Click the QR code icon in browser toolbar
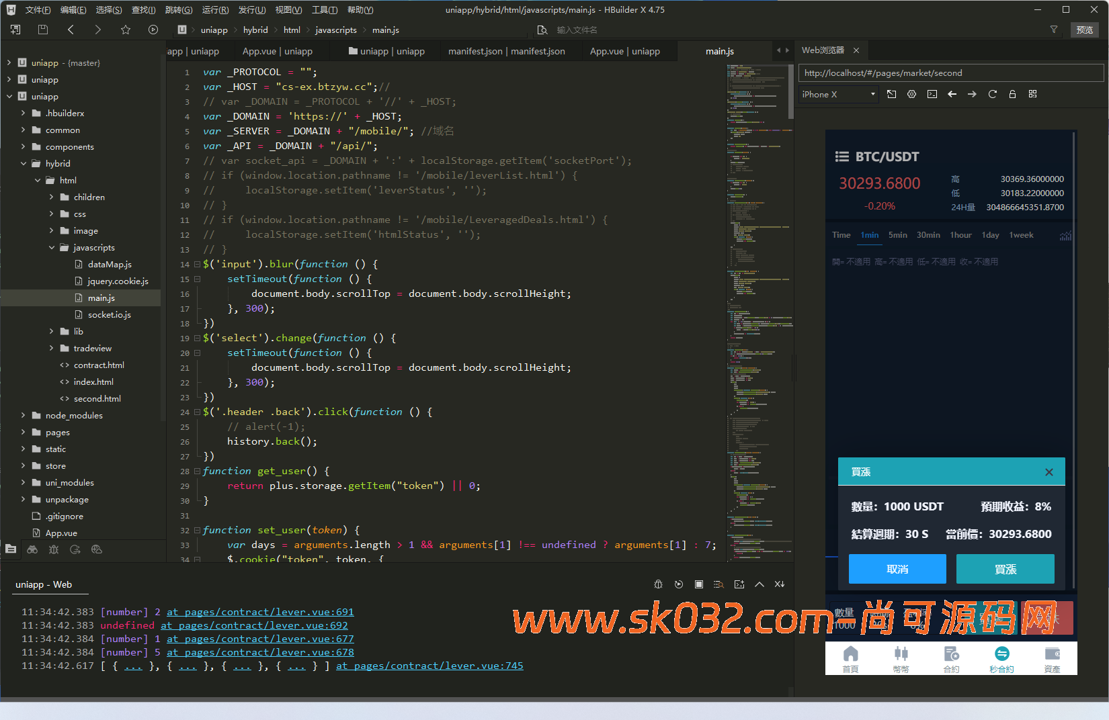Screen dimensions: 1109x720 [1032, 94]
